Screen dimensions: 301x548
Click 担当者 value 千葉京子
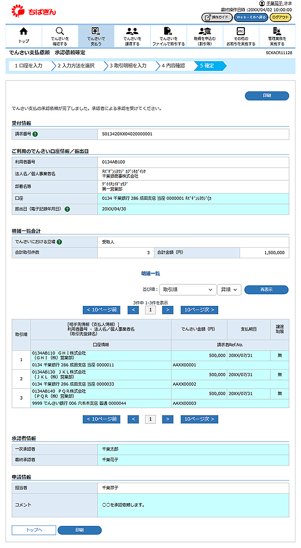(x=110, y=488)
